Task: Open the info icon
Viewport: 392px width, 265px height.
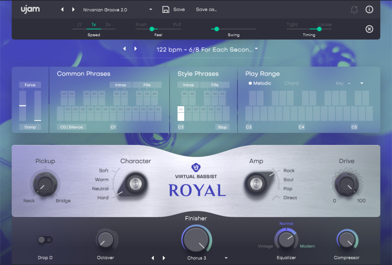Action: 369,10
